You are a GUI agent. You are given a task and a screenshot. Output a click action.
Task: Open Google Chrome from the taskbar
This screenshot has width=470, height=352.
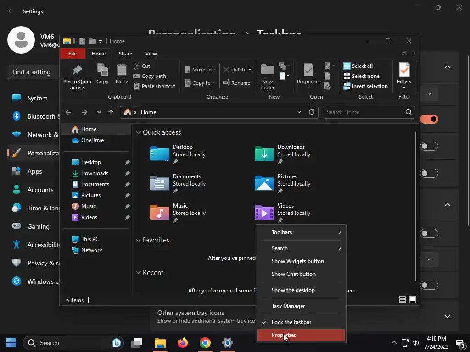(x=205, y=343)
